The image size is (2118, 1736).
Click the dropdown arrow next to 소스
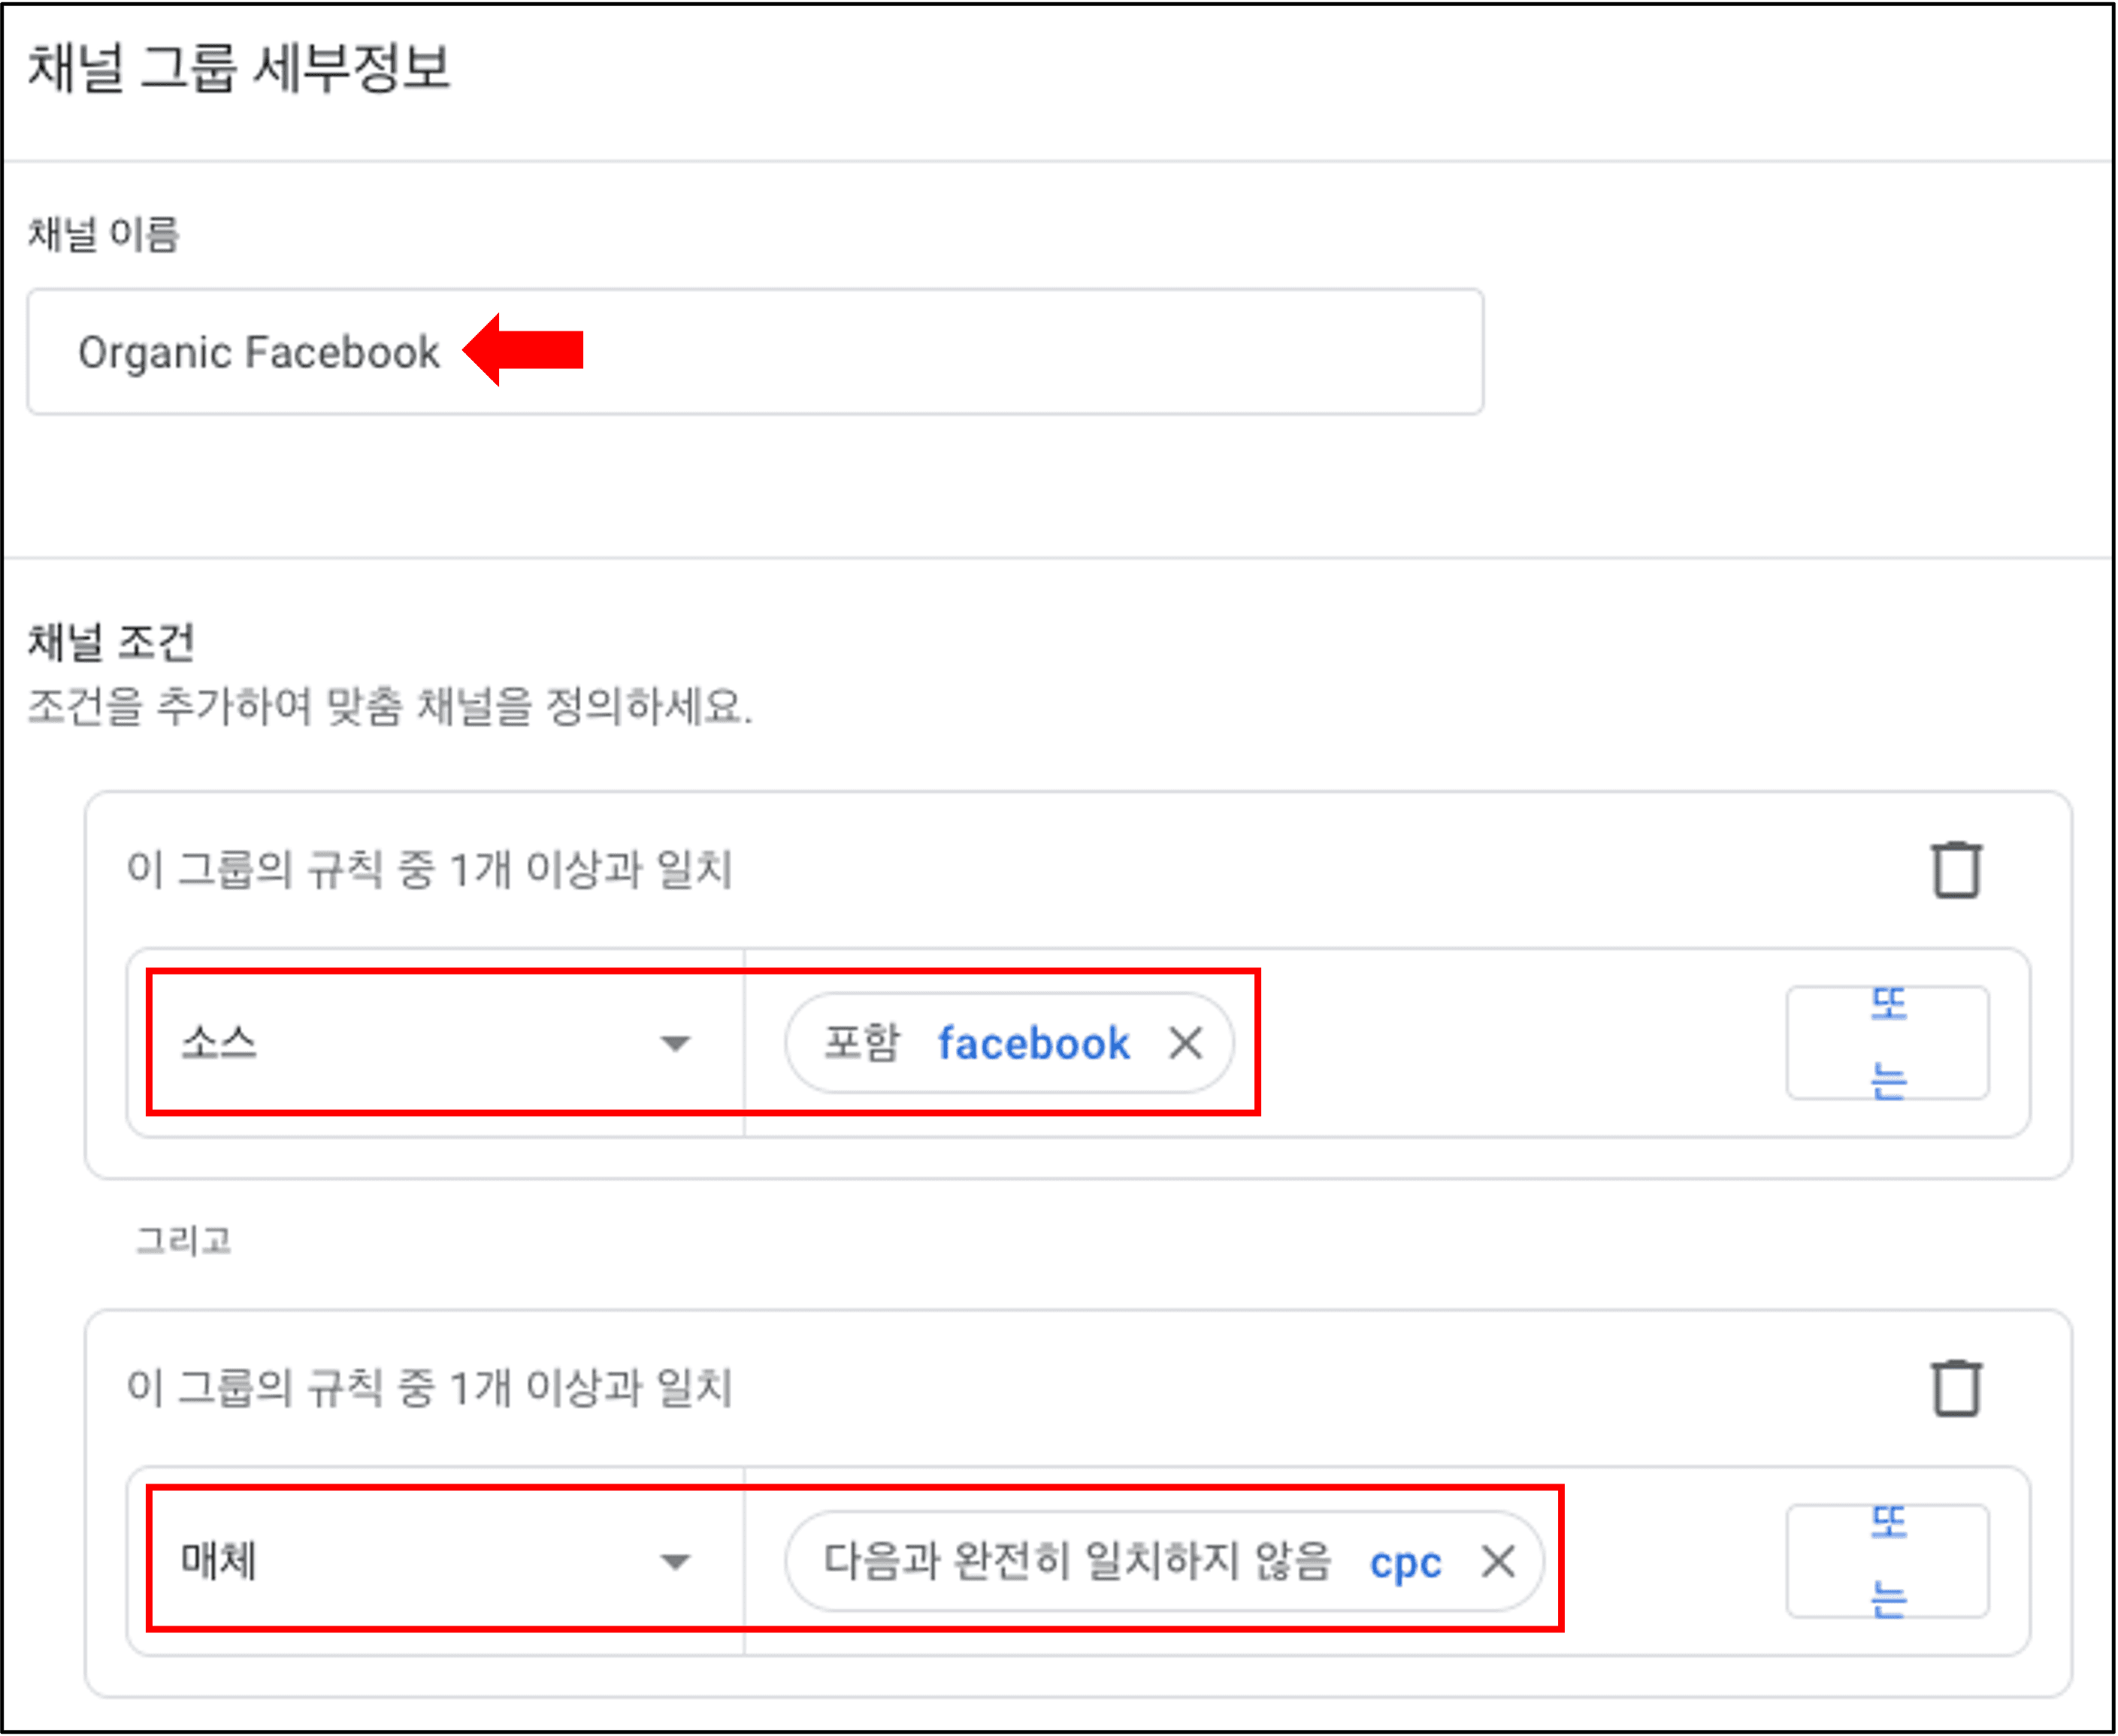[676, 1044]
